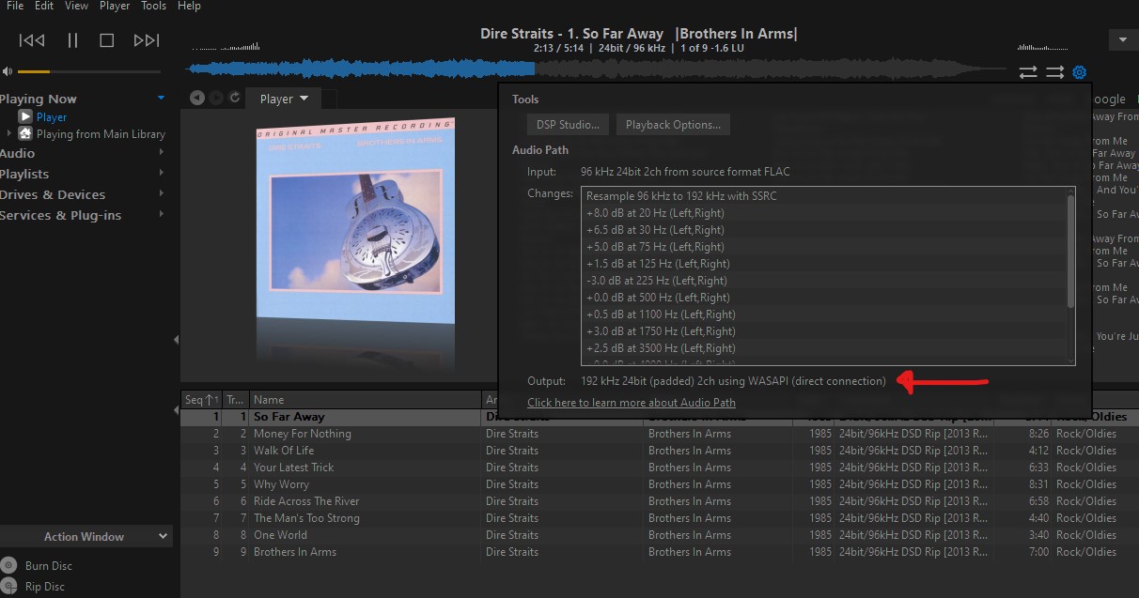Open DSP Studio
Screen dimensions: 1139x598
(568, 125)
